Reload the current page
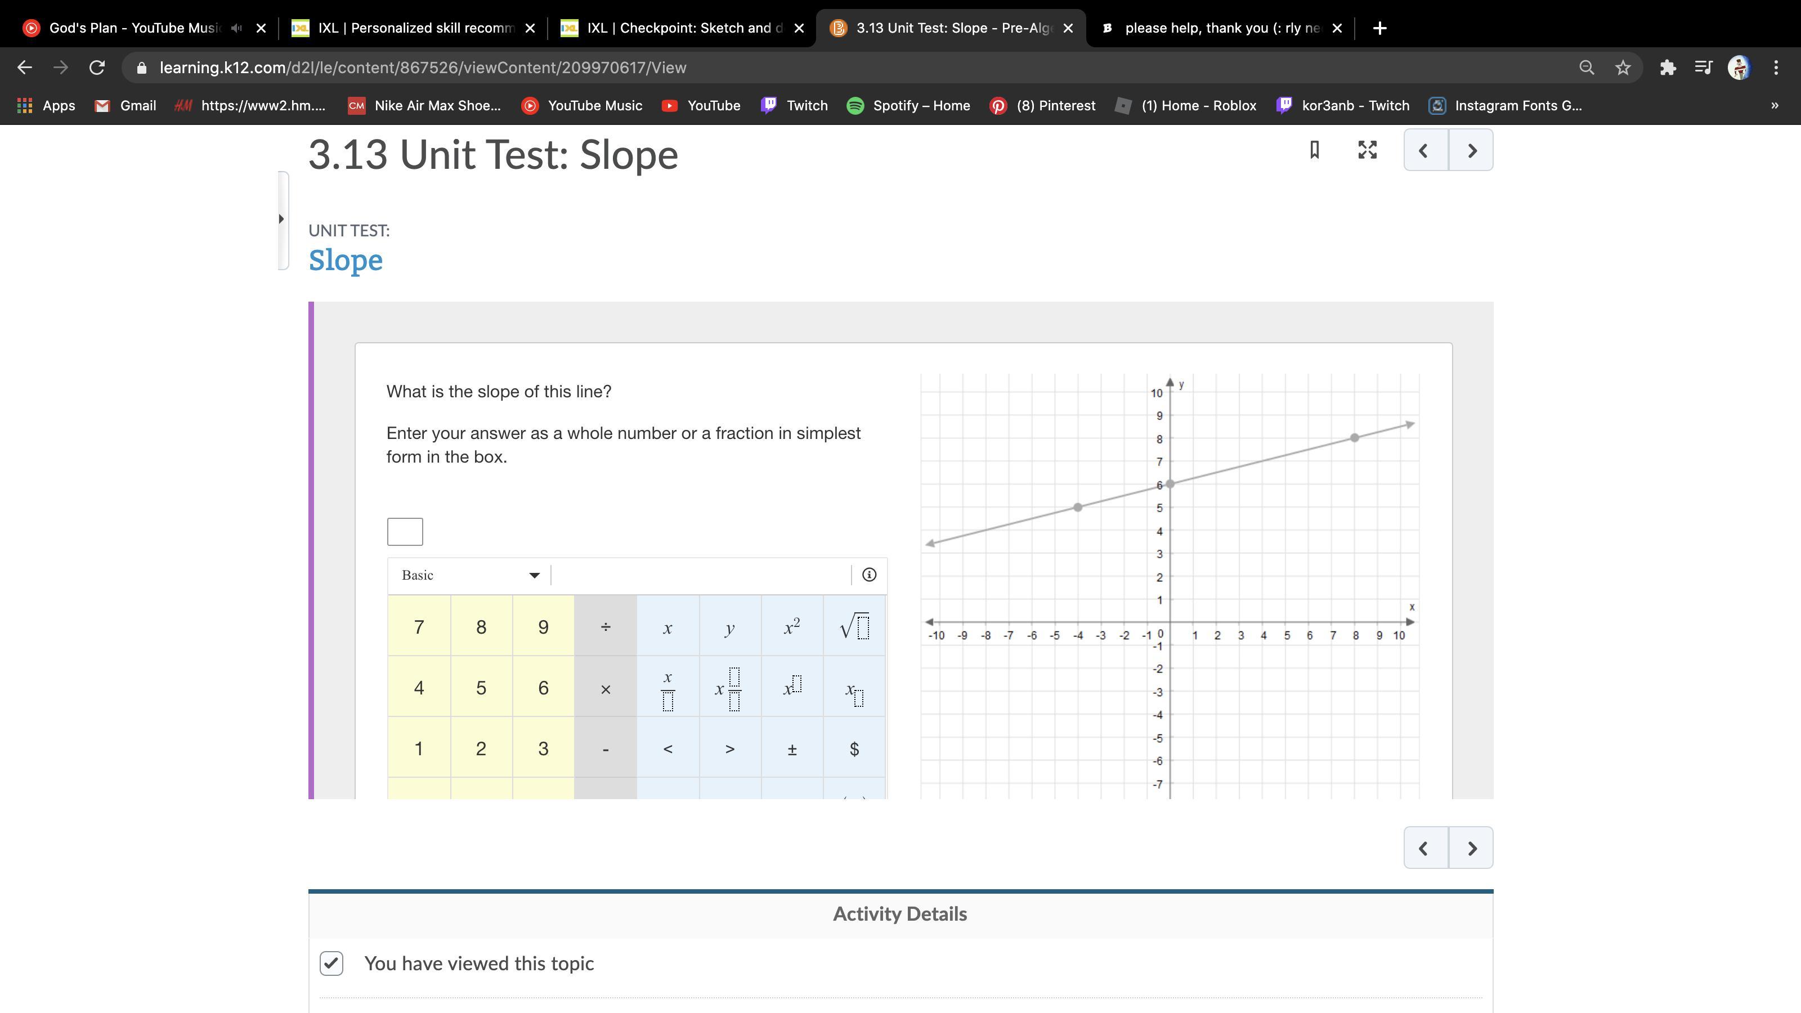1801x1013 pixels. [x=97, y=68]
